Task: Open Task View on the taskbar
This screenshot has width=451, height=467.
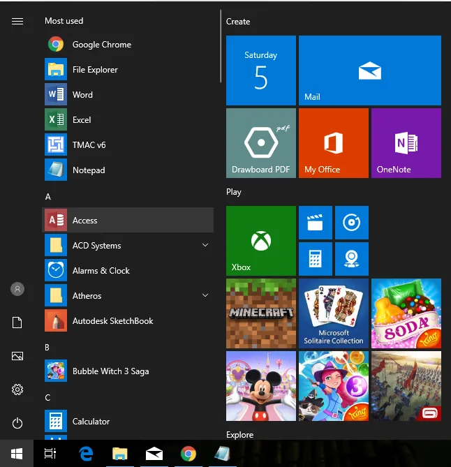Action: click(50, 454)
